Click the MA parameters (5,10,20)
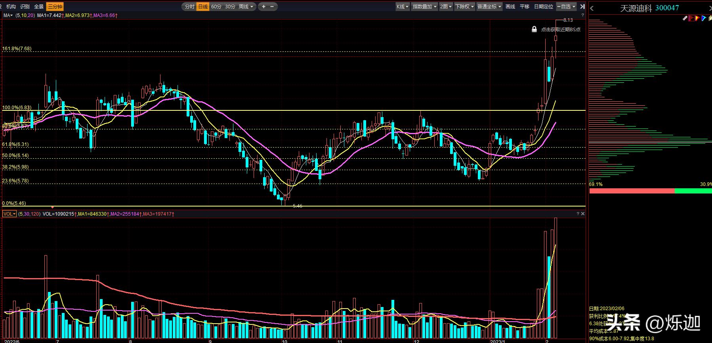Image resolution: width=712 pixels, height=343 pixels. (x=25, y=15)
